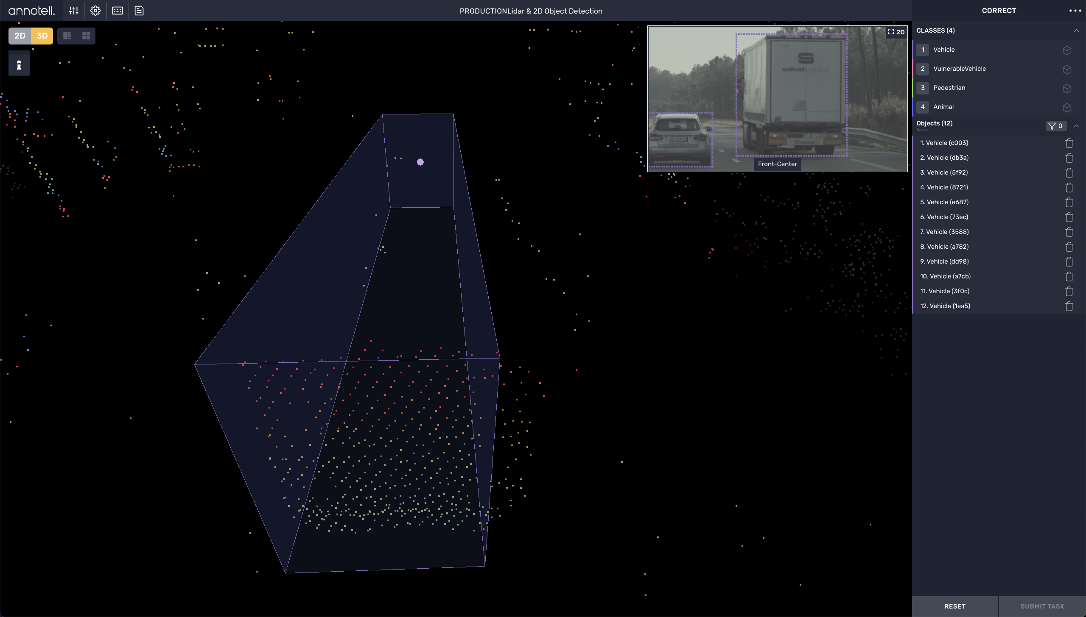Open the objects filter control
1086x617 pixels.
[1056, 126]
